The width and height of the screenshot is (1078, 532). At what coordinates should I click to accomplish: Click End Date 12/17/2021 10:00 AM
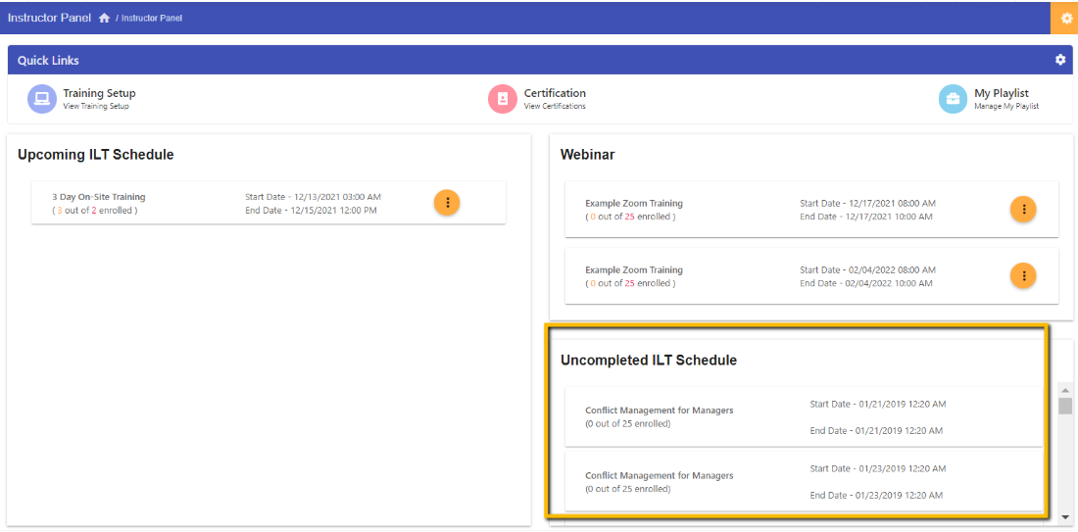pyautogui.click(x=866, y=217)
